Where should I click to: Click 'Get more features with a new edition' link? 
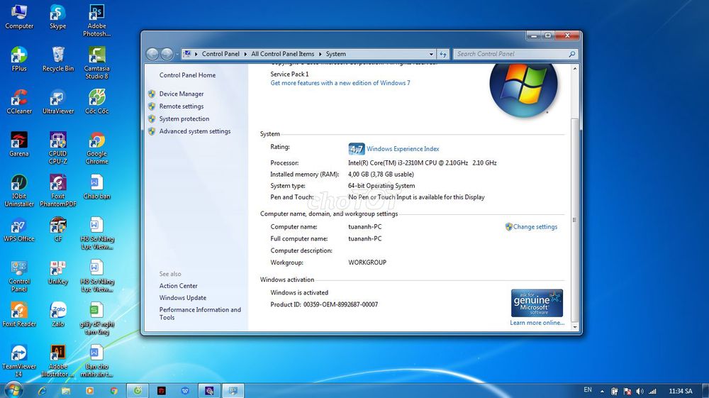pyautogui.click(x=340, y=83)
